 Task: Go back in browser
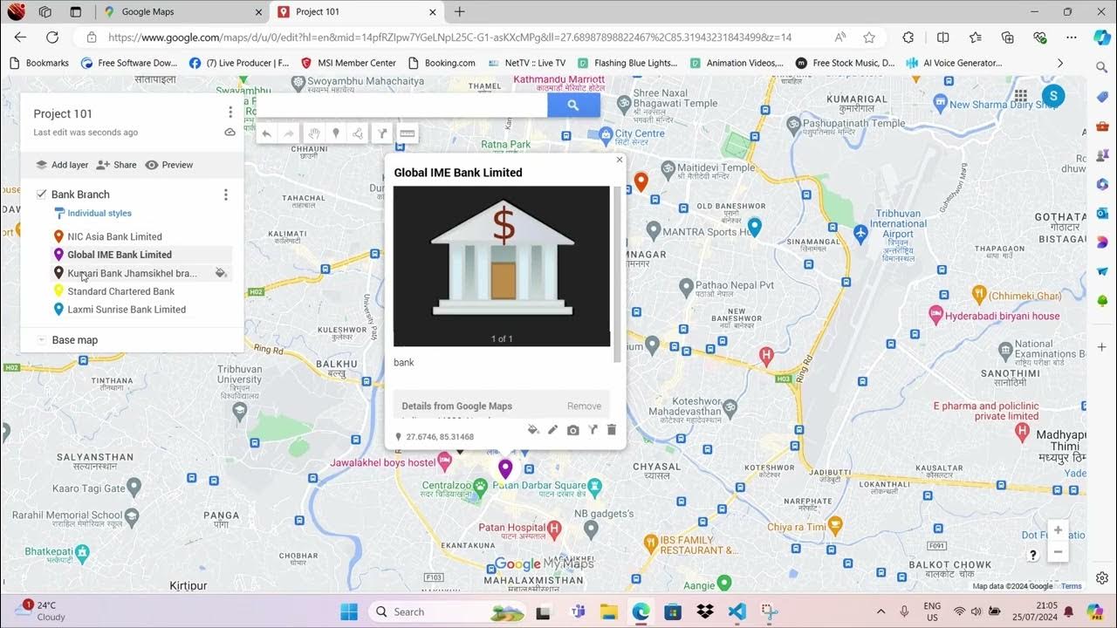pos(20,38)
